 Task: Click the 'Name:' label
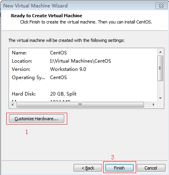click(19, 53)
